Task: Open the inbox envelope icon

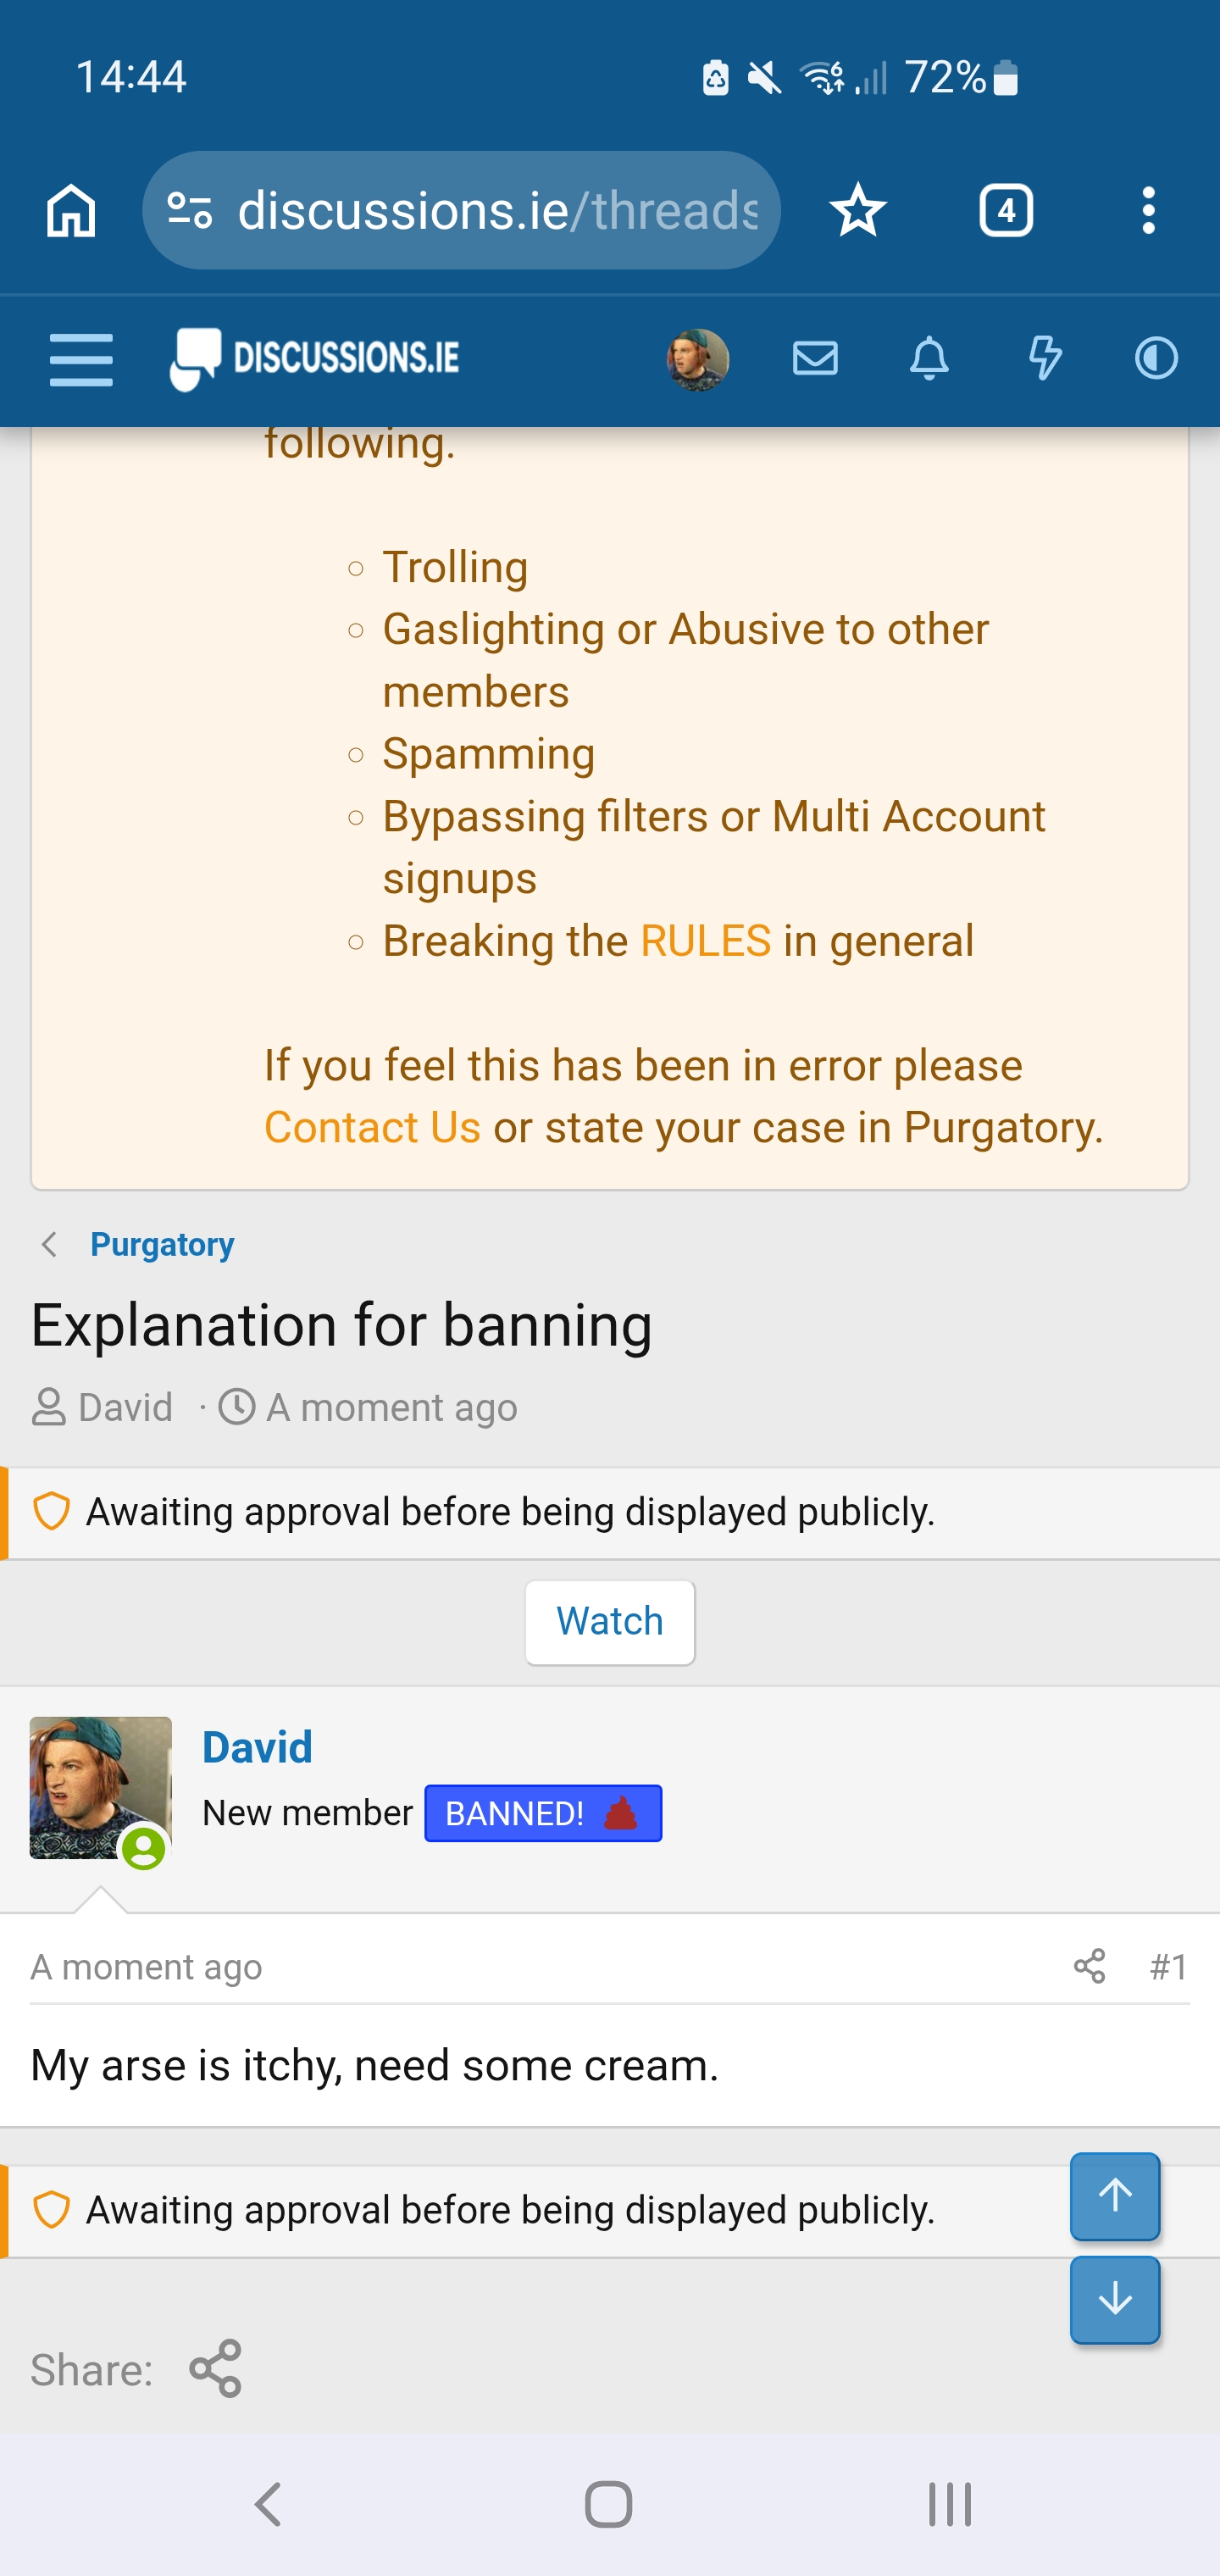Action: 815,358
